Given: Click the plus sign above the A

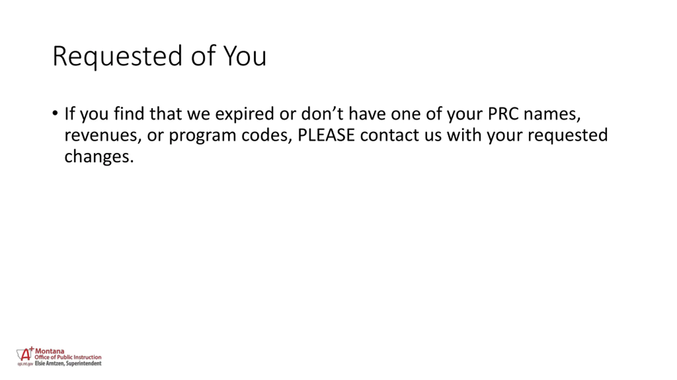Looking at the screenshot, I should [x=32, y=349].
